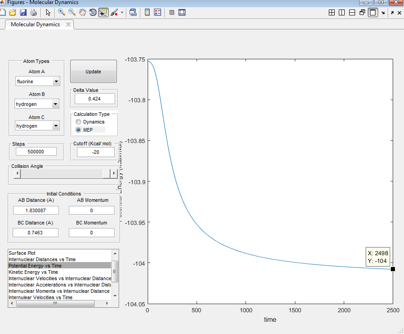404x334 pixels.
Task: Select the Zoom Out tool
Action: click(x=72, y=12)
